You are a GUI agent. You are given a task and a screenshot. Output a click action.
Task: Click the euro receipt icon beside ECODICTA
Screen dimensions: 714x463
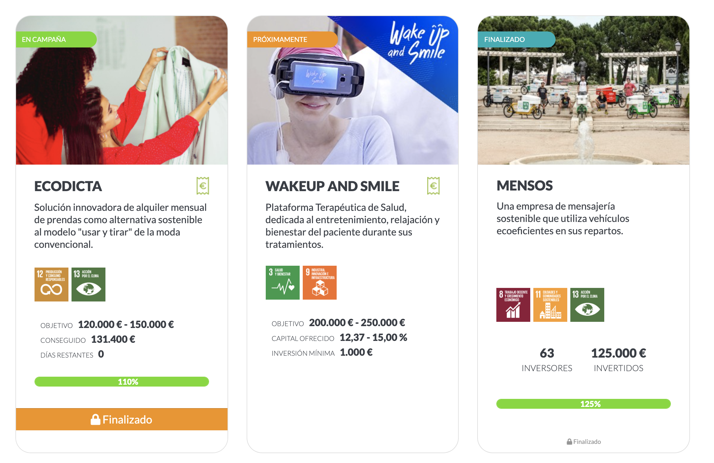pos(203,186)
